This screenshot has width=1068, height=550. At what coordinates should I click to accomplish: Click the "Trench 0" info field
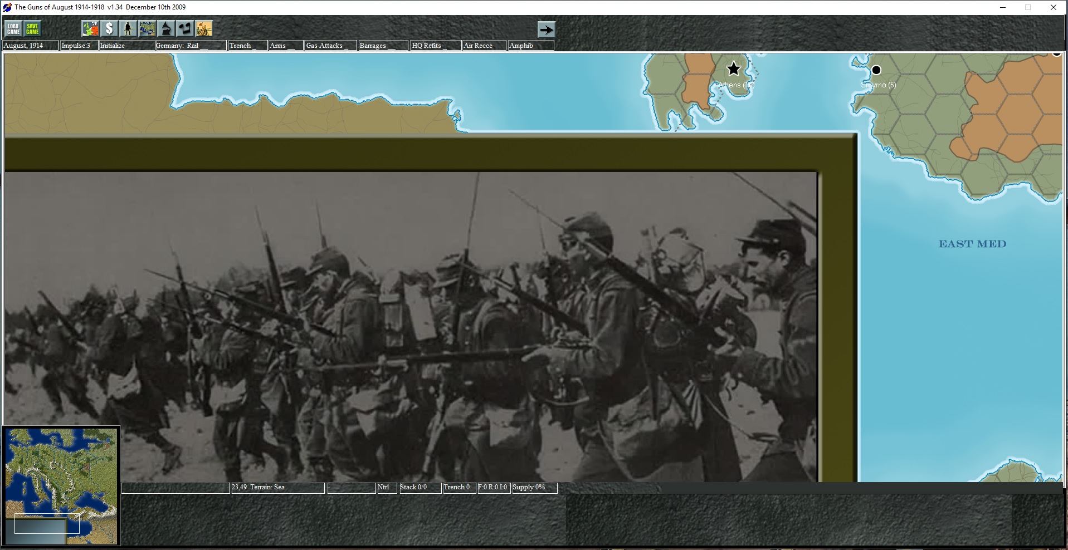click(459, 488)
